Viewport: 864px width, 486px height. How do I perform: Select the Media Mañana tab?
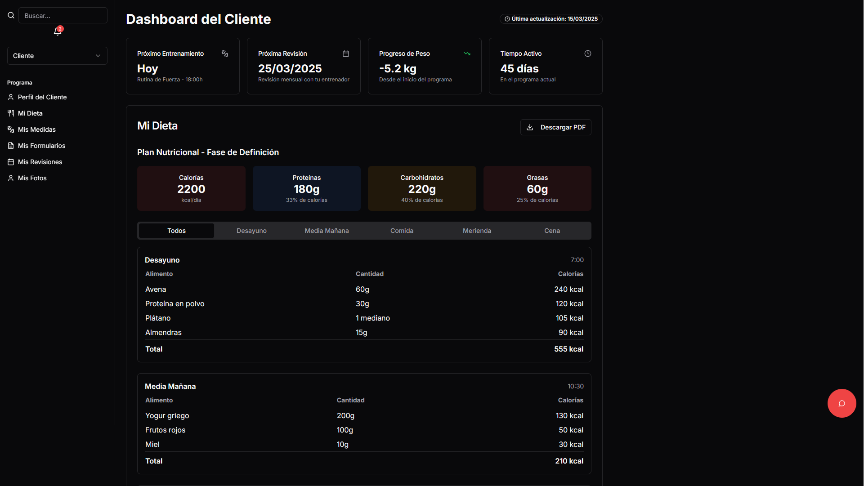327,231
